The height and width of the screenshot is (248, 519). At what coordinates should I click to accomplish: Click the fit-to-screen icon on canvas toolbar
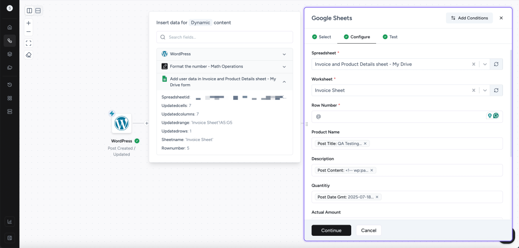pos(28,43)
